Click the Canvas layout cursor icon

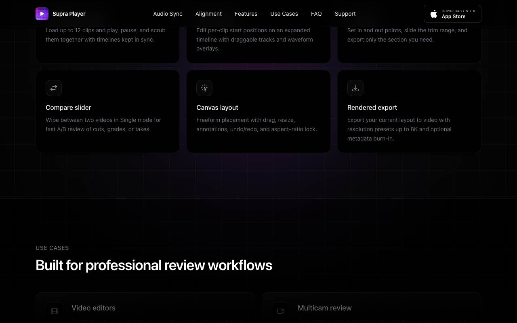click(204, 88)
